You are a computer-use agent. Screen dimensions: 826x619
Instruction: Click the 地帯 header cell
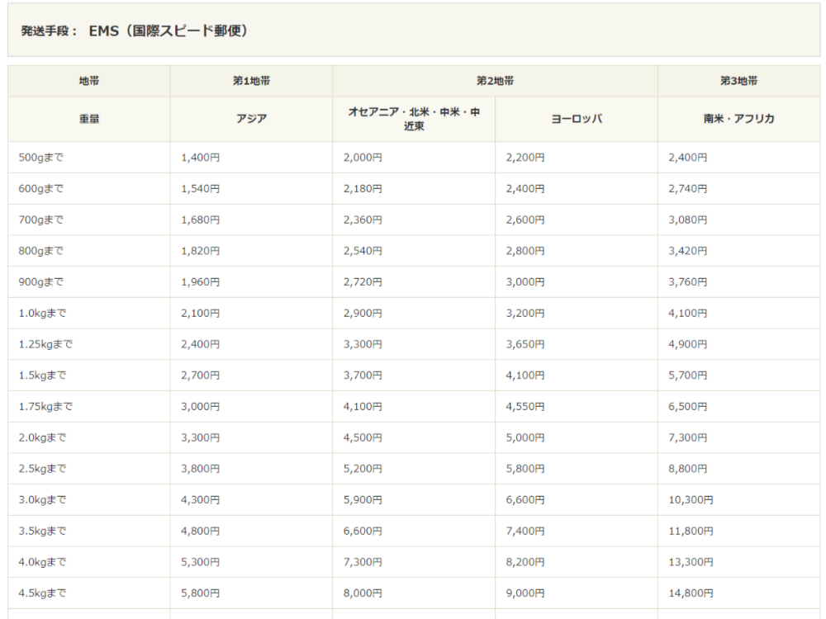point(89,81)
